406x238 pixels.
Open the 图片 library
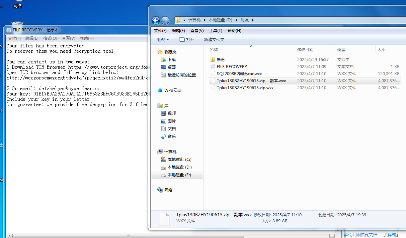click(x=171, y=121)
